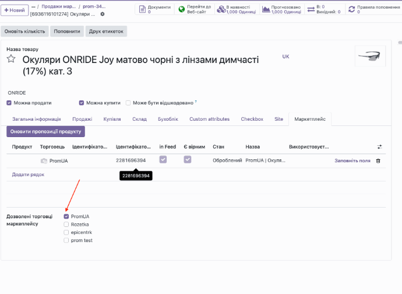Open column options adjust icon in the table
This screenshot has width=402, height=294.
379,147
